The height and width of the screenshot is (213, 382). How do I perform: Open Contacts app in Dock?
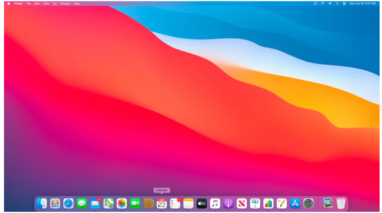pyautogui.click(x=148, y=203)
